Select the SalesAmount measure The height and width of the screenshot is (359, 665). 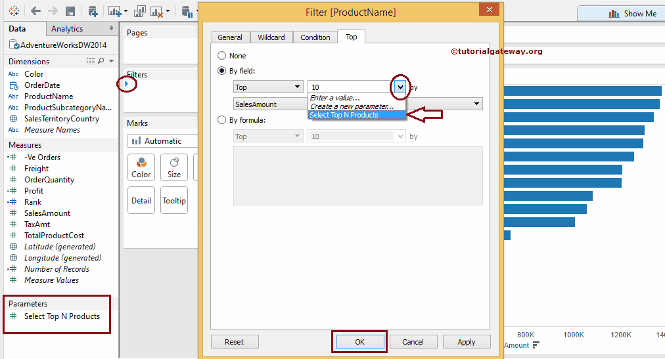click(x=47, y=213)
